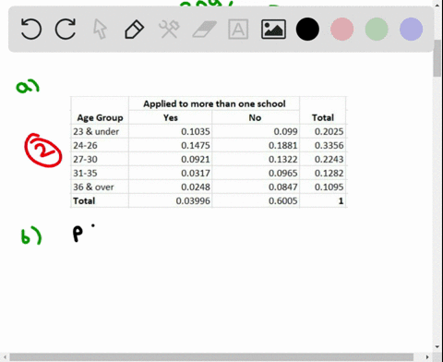Click the scroll left arrow
443x362 pixels.
5,357
